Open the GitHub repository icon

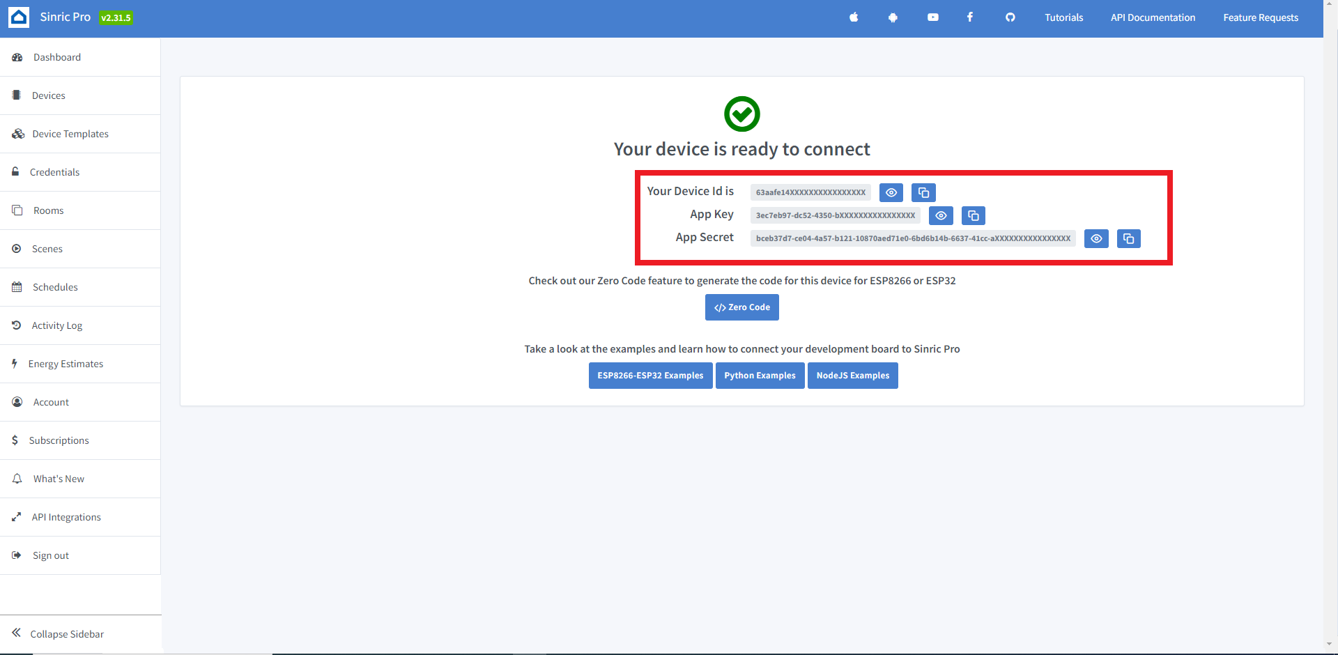(x=1010, y=17)
